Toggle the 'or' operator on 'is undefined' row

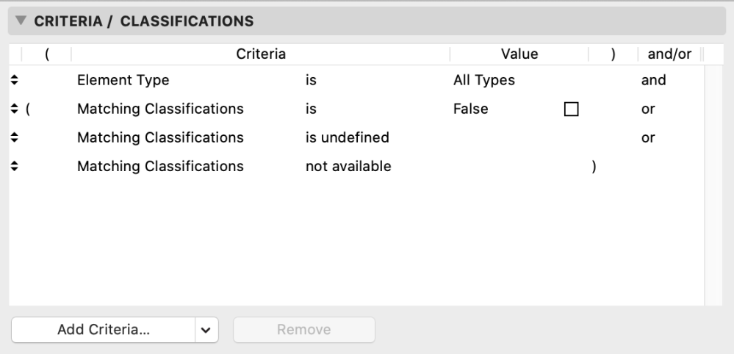click(x=648, y=138)
